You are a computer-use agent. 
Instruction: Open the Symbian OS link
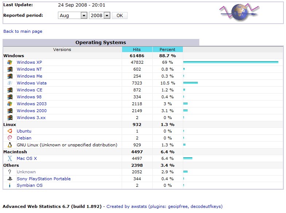click(30, 185)
